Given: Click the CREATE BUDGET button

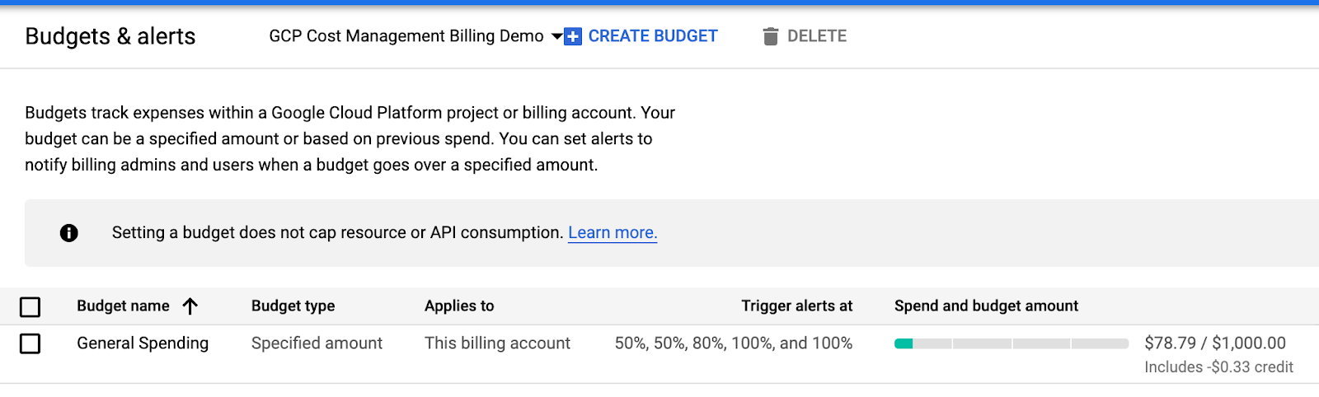Looking at the screenshot, I should 652,36.
